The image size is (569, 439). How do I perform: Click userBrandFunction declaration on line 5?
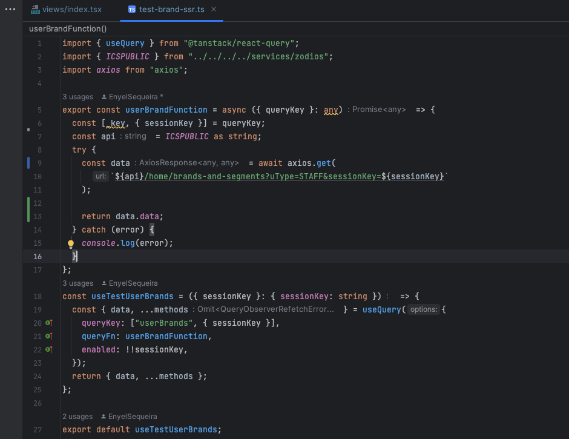pos(166,110)
